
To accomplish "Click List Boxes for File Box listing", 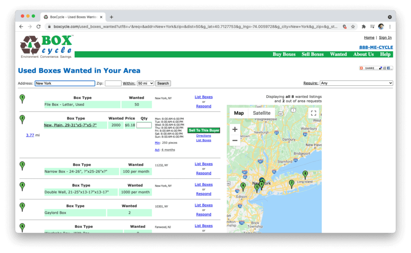I will pyautogui.click(x=204, y=97).
